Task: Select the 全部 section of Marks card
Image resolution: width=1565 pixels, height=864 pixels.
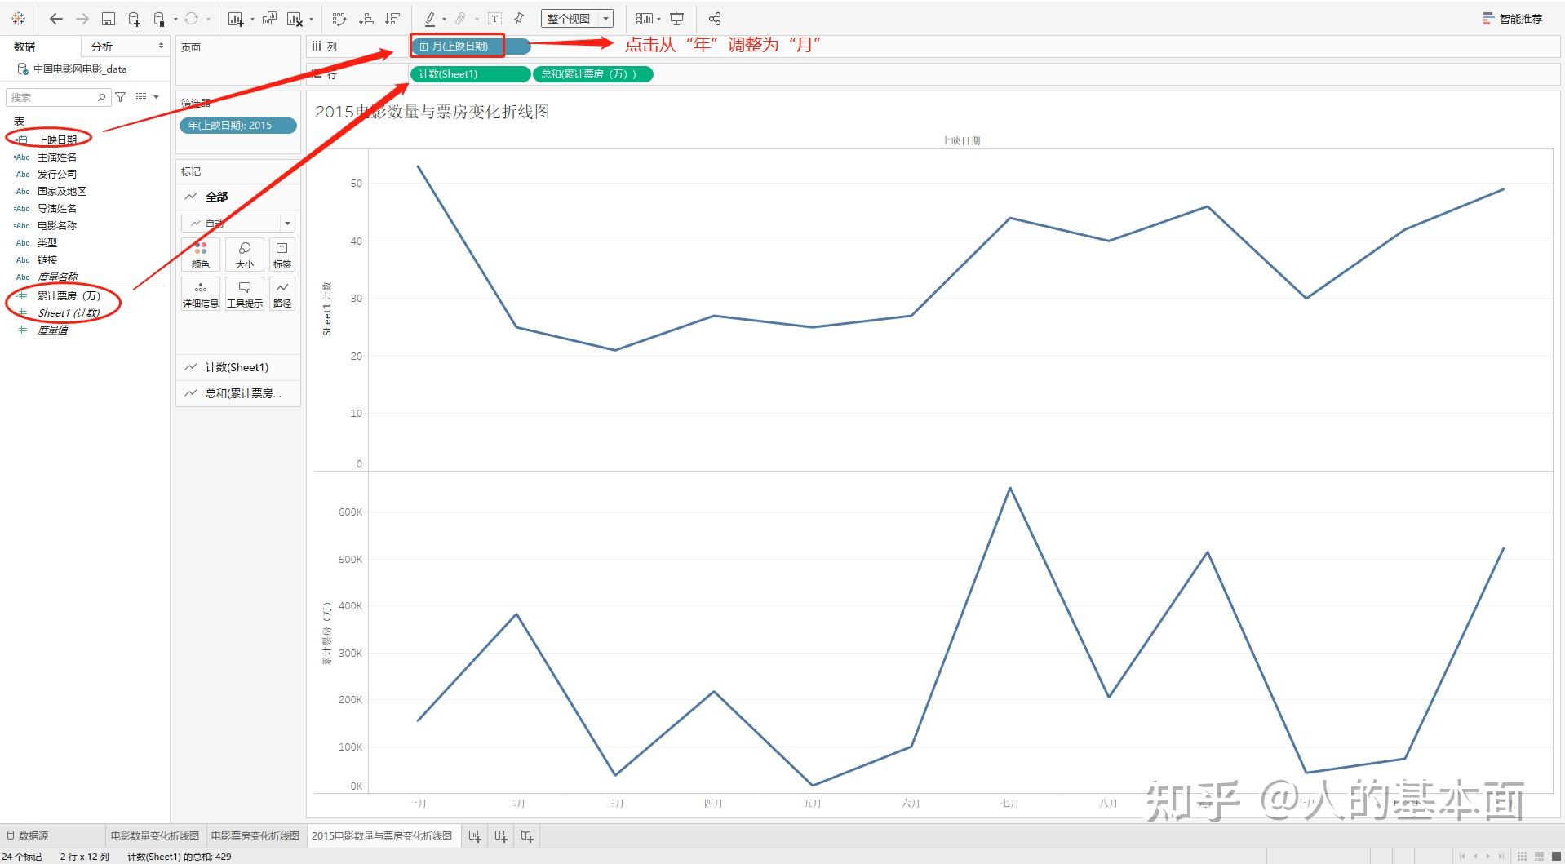Action: pos(238,197)
